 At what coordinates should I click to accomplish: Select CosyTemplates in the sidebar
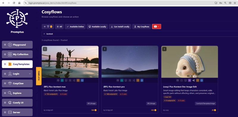tap(17, 64)
